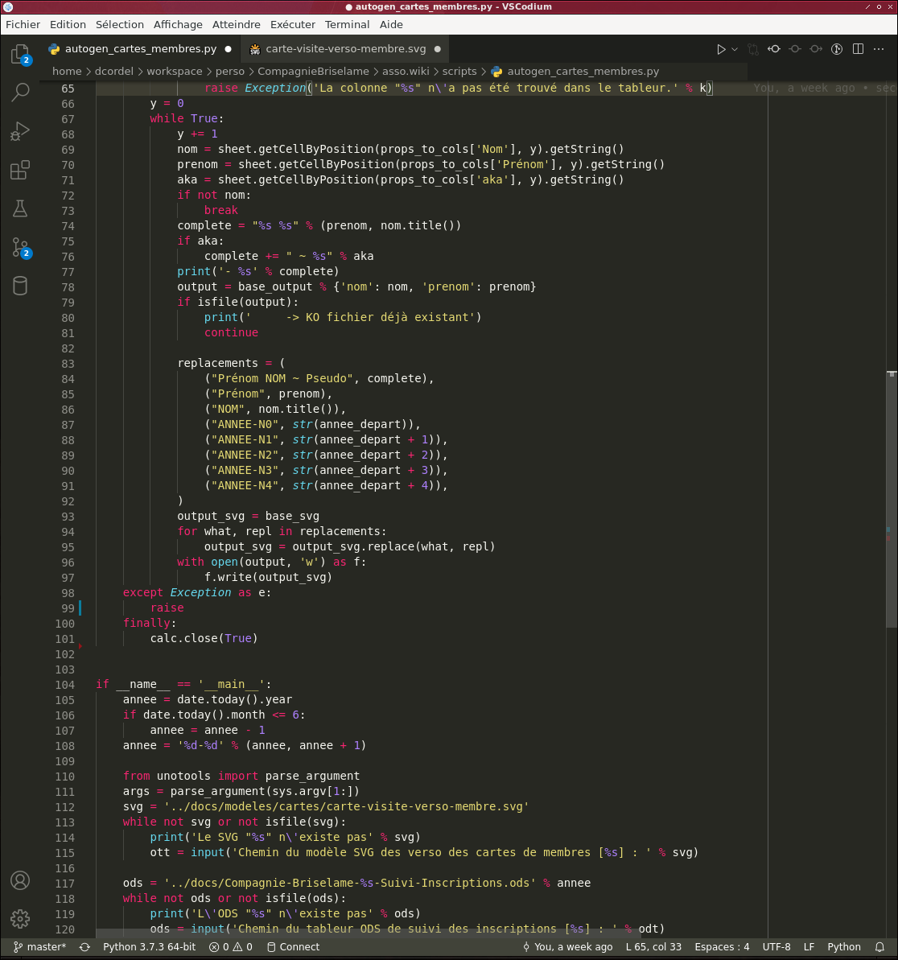Open the Aide menu

[391, 24]
